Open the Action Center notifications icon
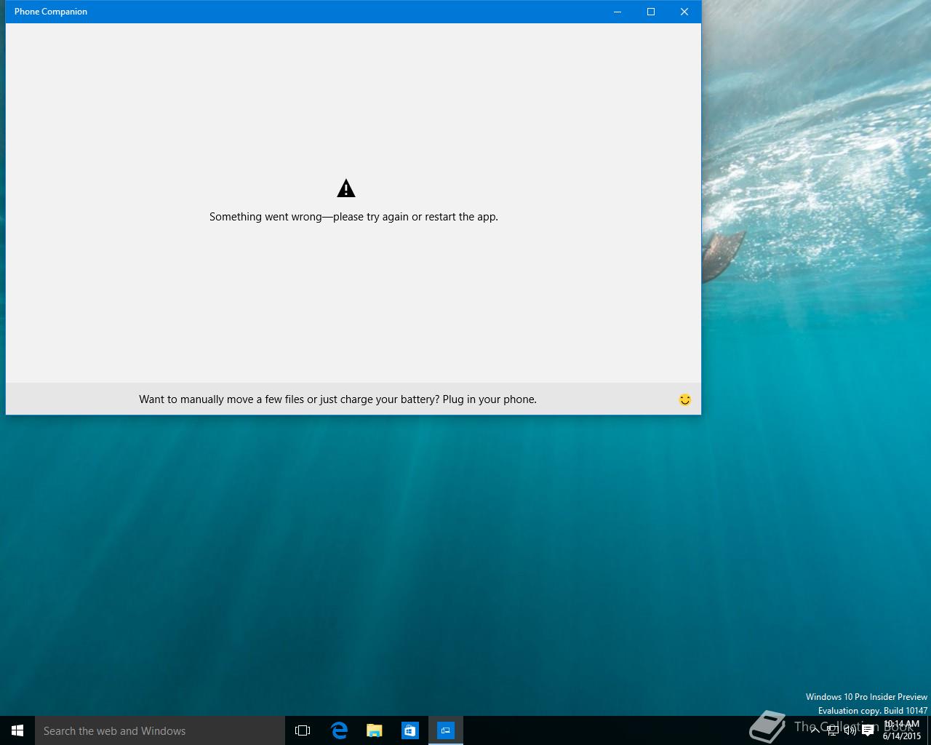This screenshot has height=745, width=931. click(x=868, y=730)
